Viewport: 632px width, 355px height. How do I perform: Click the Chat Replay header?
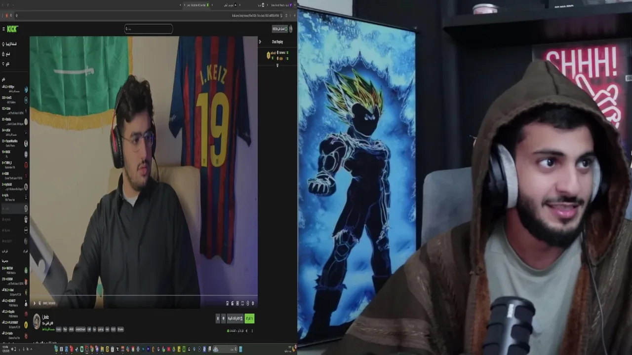[277, 42]
